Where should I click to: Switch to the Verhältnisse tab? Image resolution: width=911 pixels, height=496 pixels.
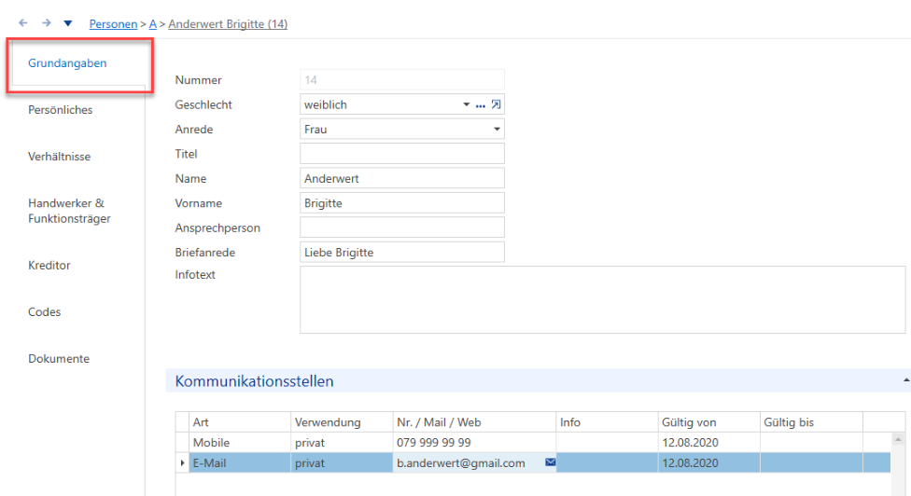(x=59, y=157)
